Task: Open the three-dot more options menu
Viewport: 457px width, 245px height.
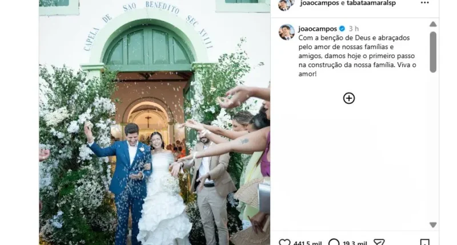Action: pos(424,3)
